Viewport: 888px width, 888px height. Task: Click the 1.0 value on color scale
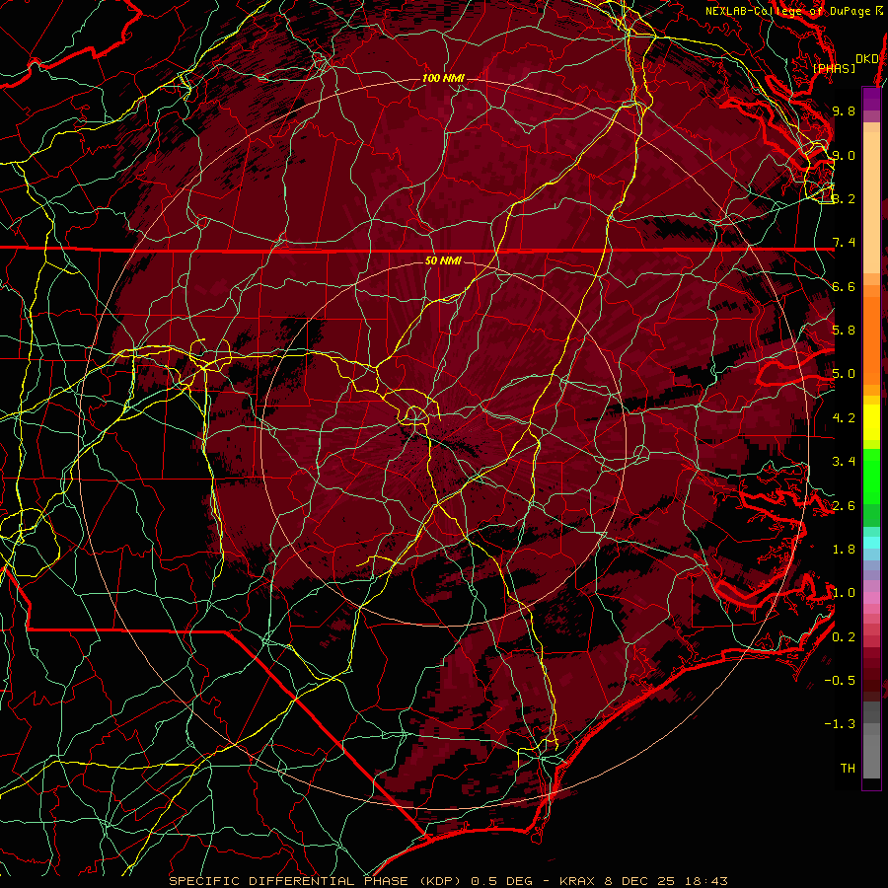(x=844, y=593)
